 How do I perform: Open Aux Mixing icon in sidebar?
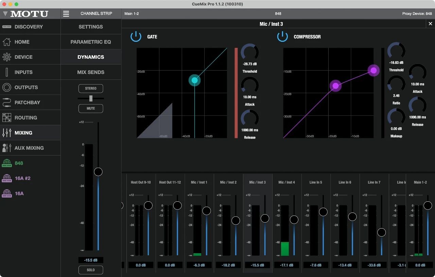[x=7, y=148]
